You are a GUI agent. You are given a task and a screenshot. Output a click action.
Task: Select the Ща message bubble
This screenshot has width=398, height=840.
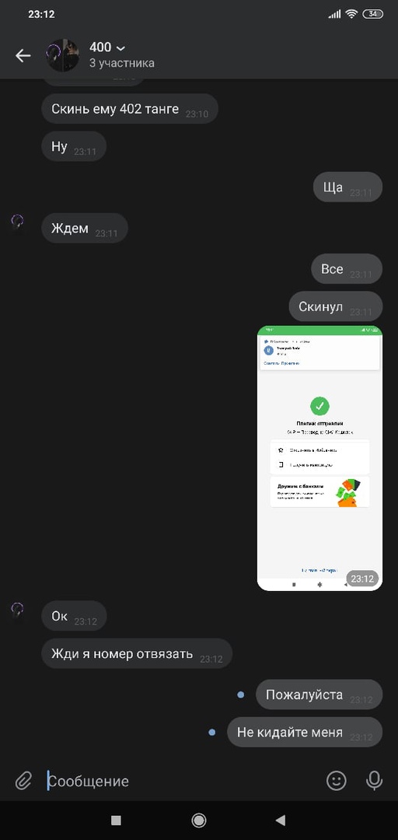347,187
